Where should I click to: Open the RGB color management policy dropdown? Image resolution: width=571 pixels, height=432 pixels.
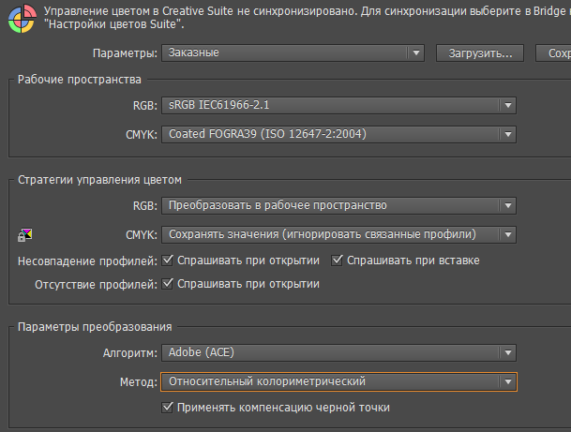tap(338, 205)
